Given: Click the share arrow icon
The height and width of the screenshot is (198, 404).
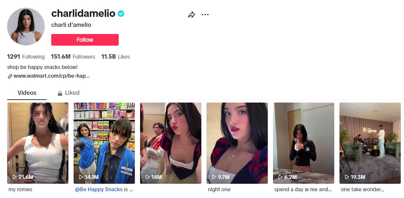Looking at the screenshot, I should [192, 15].
